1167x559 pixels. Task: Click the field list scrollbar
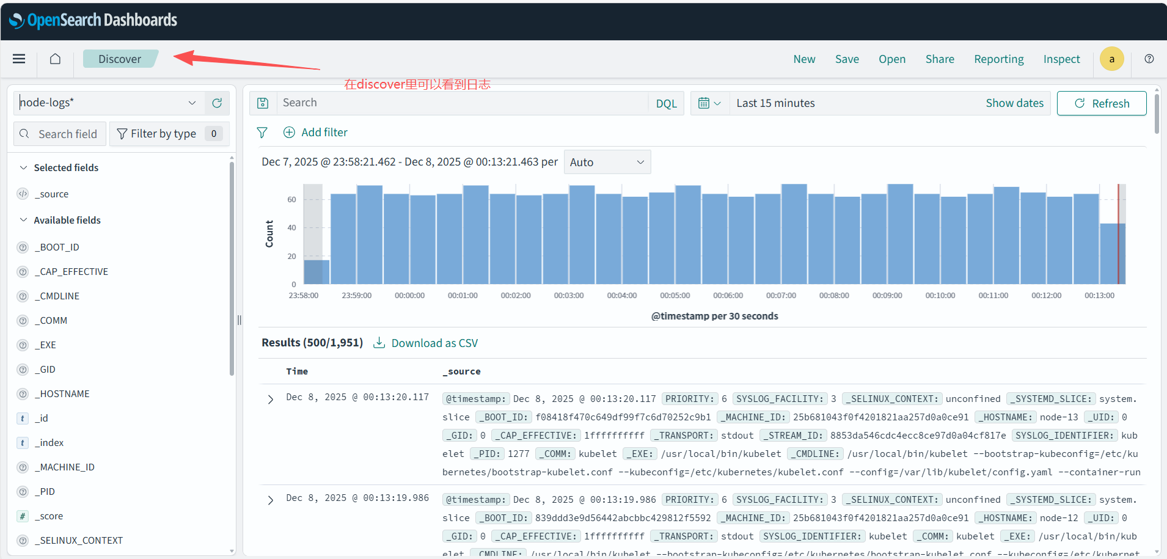tap(232, 269)
